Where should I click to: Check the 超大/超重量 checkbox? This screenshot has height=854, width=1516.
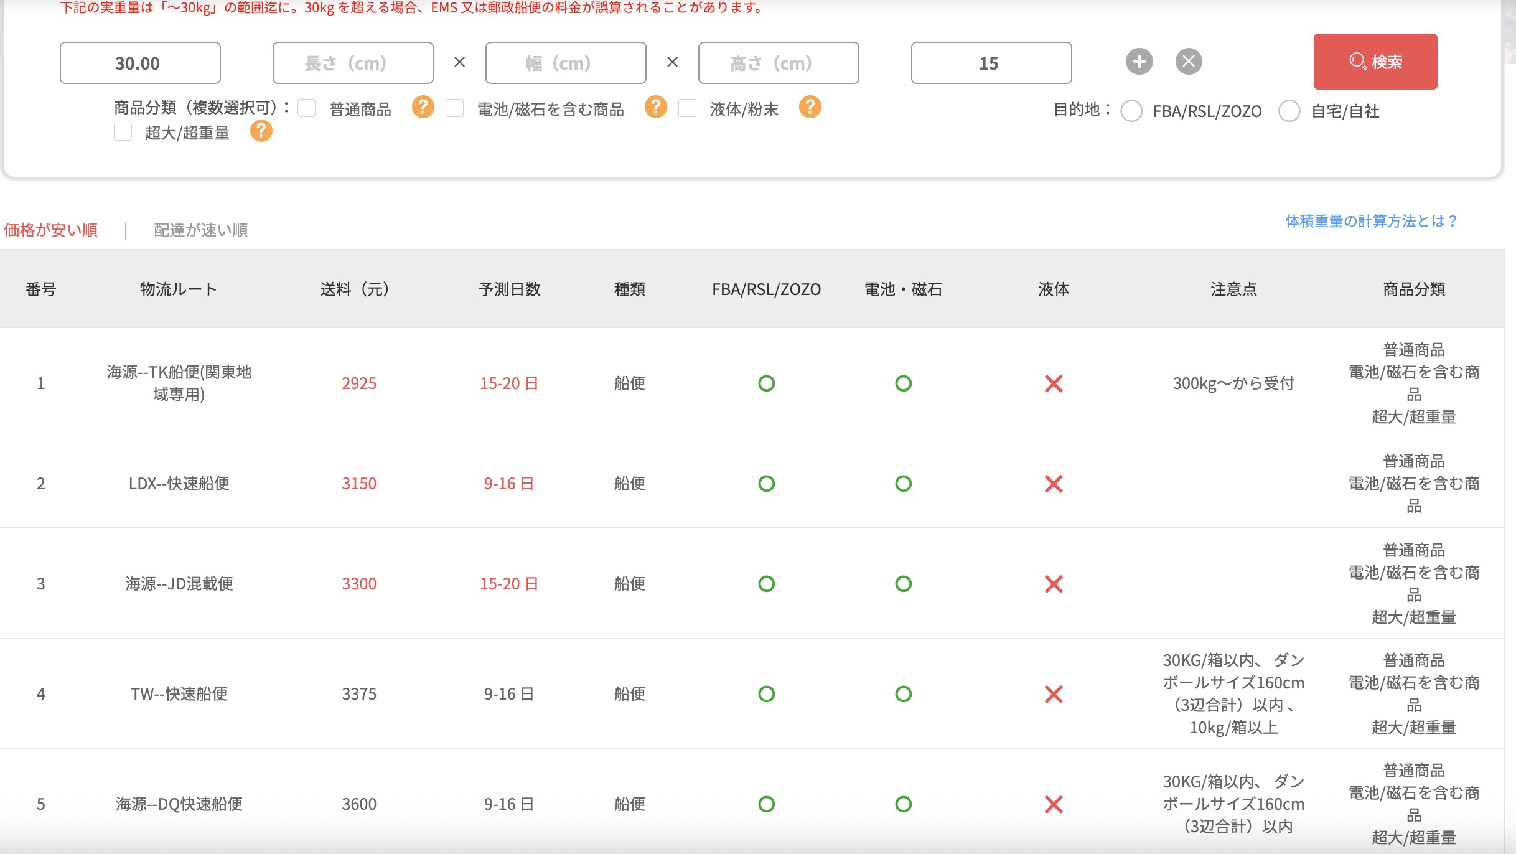tap(123, 132)
